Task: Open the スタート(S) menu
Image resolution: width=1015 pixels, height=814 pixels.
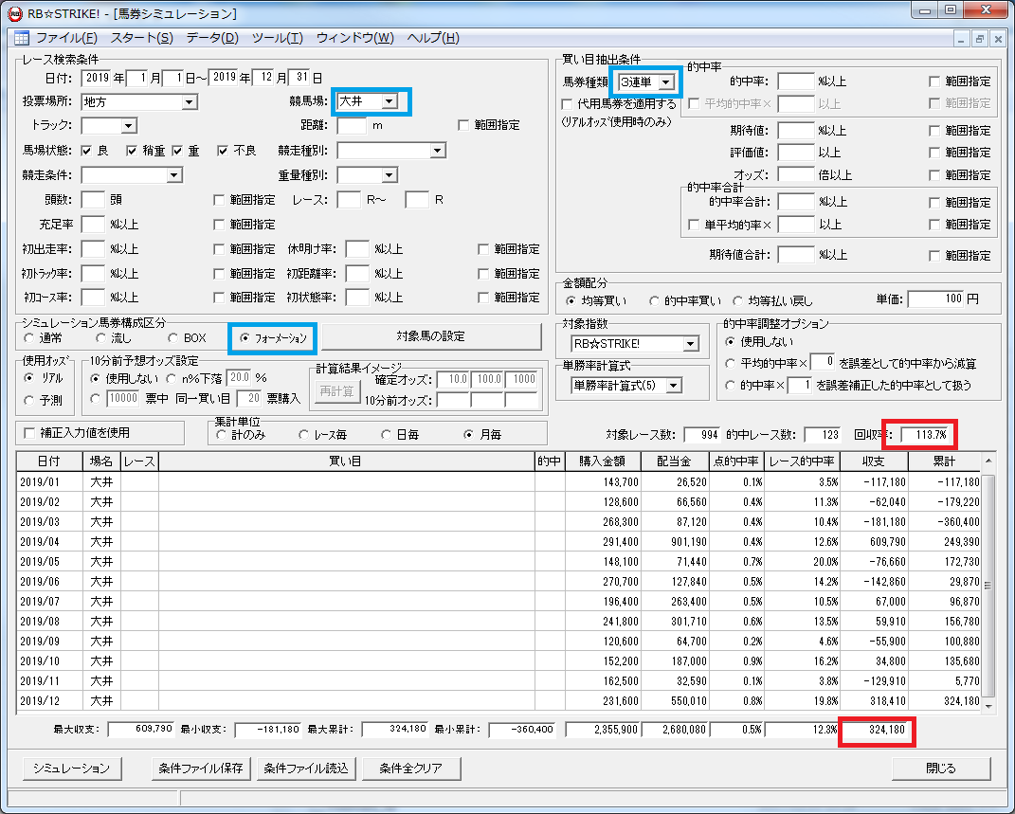Action: (x=142, y=38)
